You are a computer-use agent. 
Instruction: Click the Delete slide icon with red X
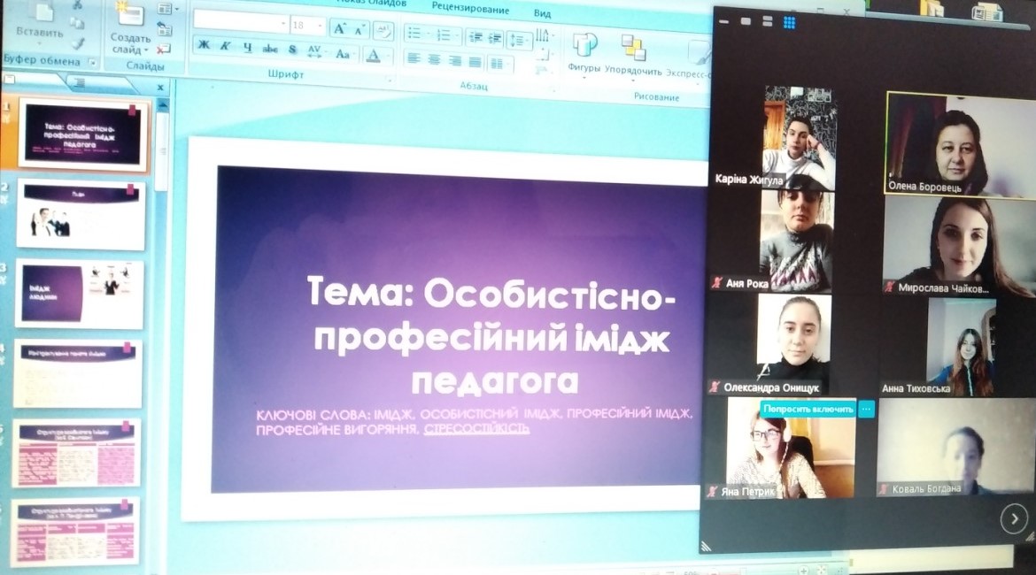coord(164,48)
